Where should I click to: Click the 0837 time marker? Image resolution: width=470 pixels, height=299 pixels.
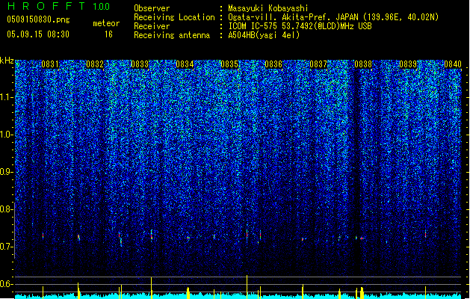tap(318, 64)
